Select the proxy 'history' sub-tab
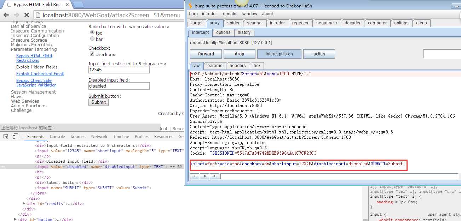 point(244,32)
